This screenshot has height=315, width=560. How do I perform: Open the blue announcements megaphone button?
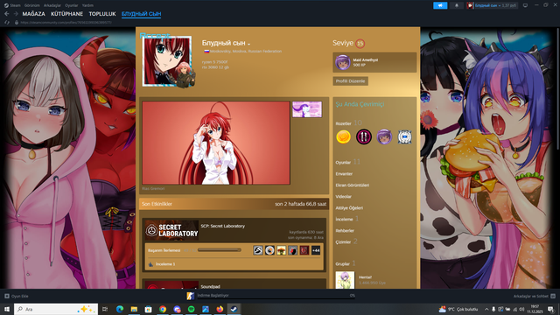pyautogui.click(x=440, y=5)
